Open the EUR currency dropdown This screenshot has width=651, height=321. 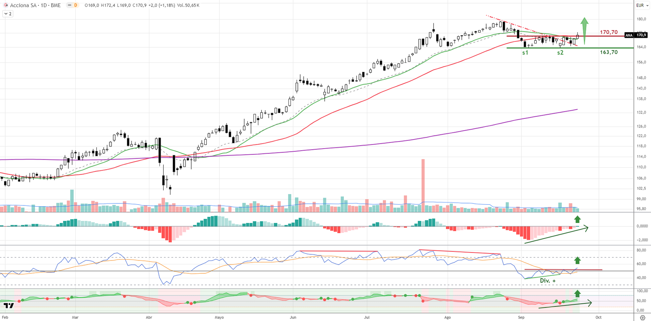[642, 5]
